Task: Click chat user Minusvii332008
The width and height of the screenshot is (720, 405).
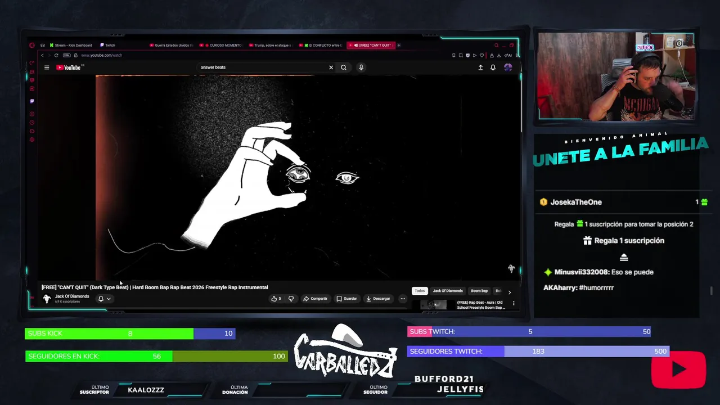Action: 582,272
